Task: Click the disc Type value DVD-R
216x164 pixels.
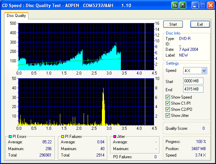Action: [x=185, y=39]
